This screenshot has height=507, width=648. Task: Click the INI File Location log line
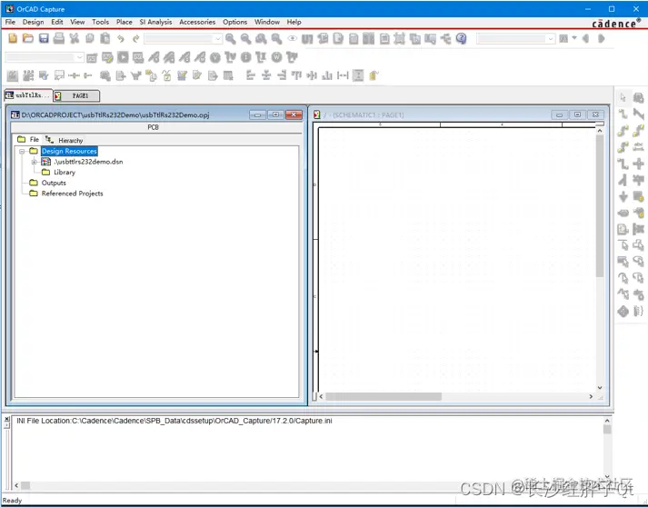[x=174, y=421]
